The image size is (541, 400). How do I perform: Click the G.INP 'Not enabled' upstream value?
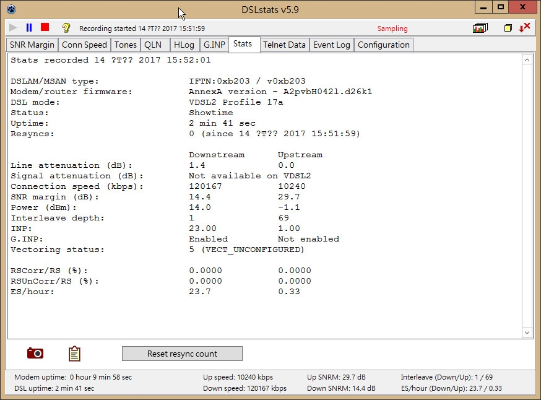308,239
